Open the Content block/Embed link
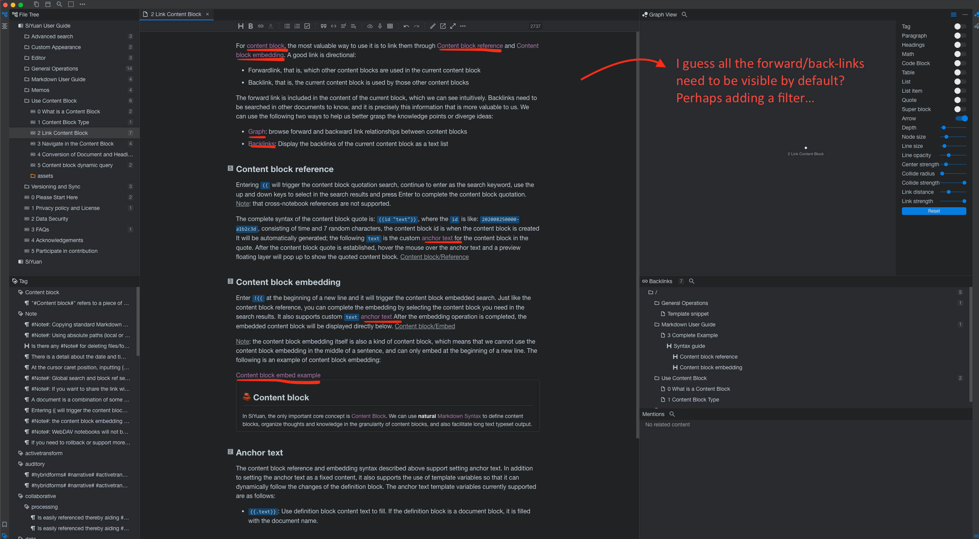979x539 pixels. tap(425, 326)
